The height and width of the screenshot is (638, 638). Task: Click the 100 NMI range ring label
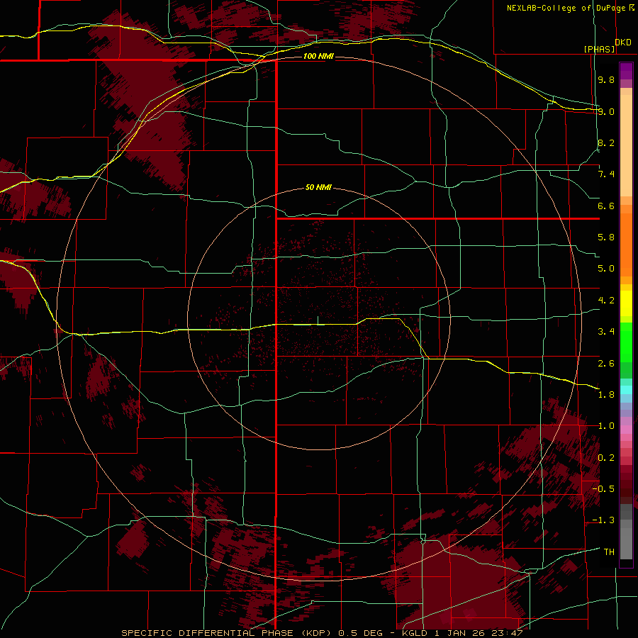click(318, 56)
